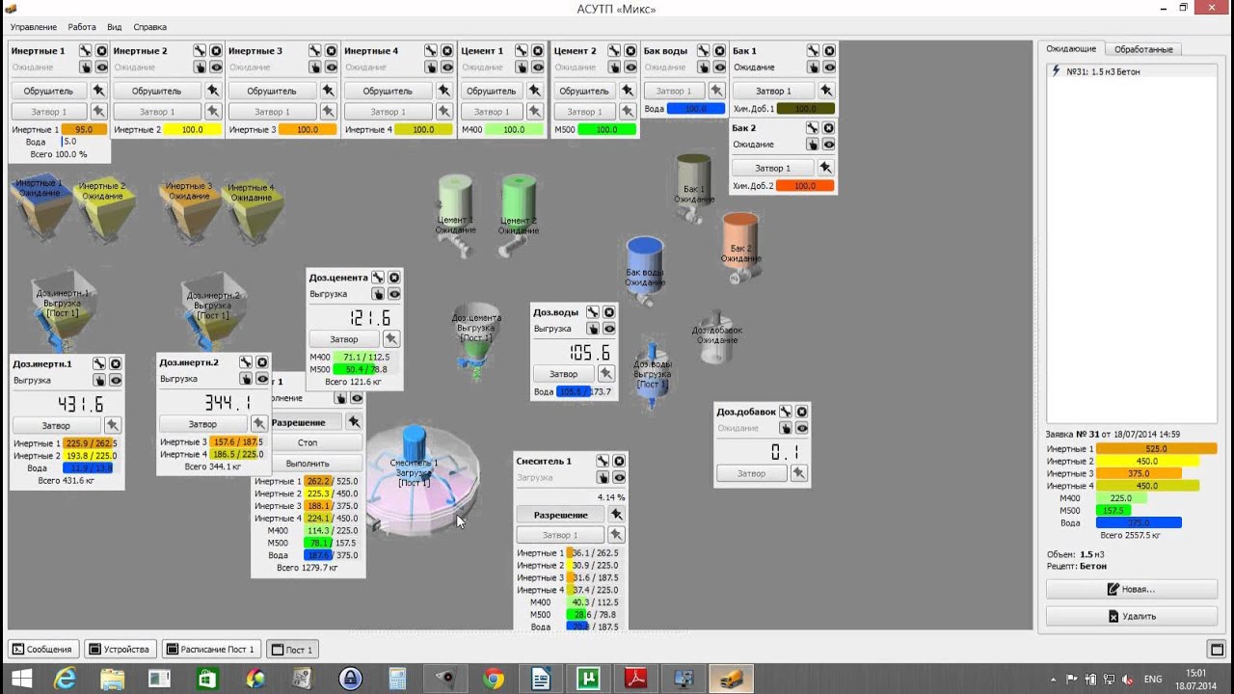Toggle eye visibility for Смеситель 1 panel
1234x694 pixels.
619,477
